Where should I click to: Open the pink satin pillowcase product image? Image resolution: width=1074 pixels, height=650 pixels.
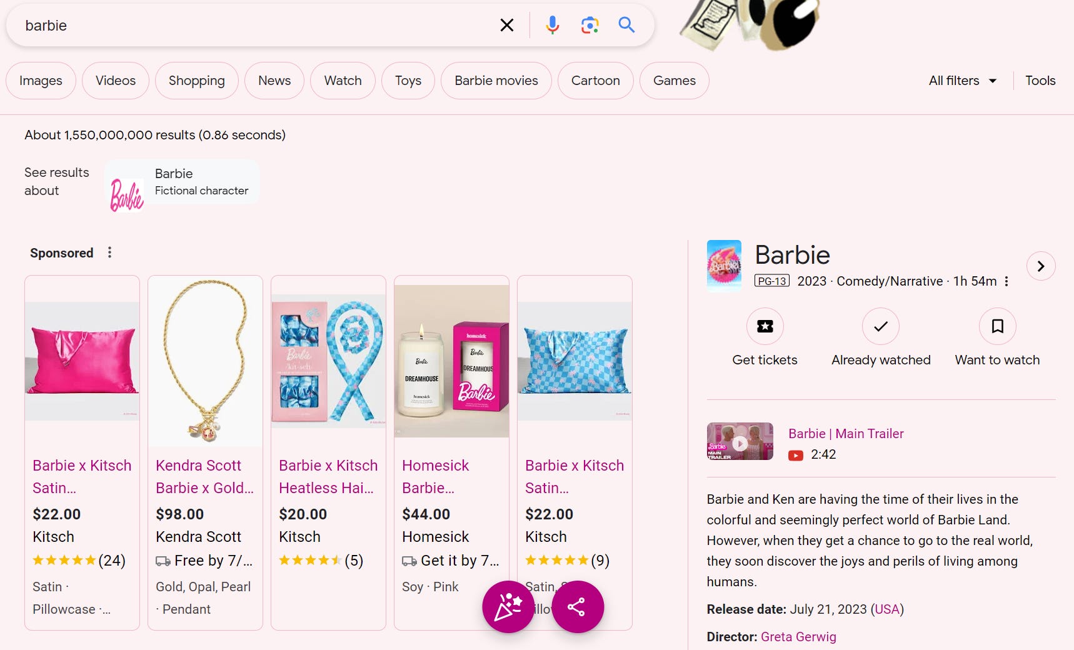click(x=82, y=361)
